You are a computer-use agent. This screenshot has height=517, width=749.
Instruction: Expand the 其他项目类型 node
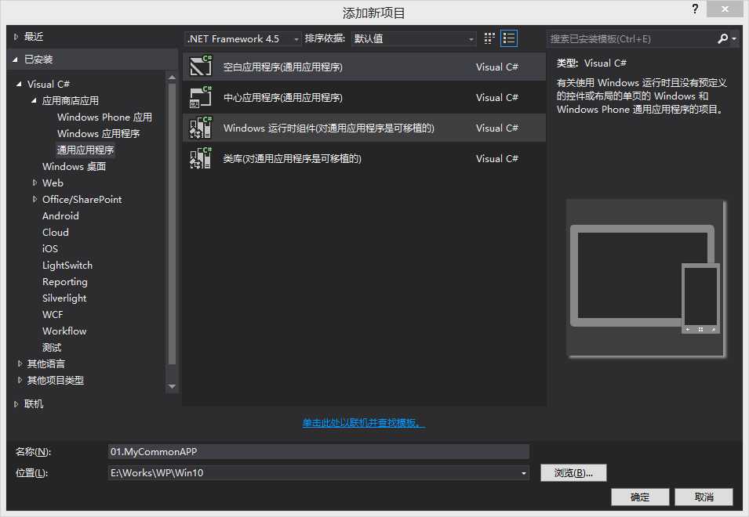tap(20, 380)
